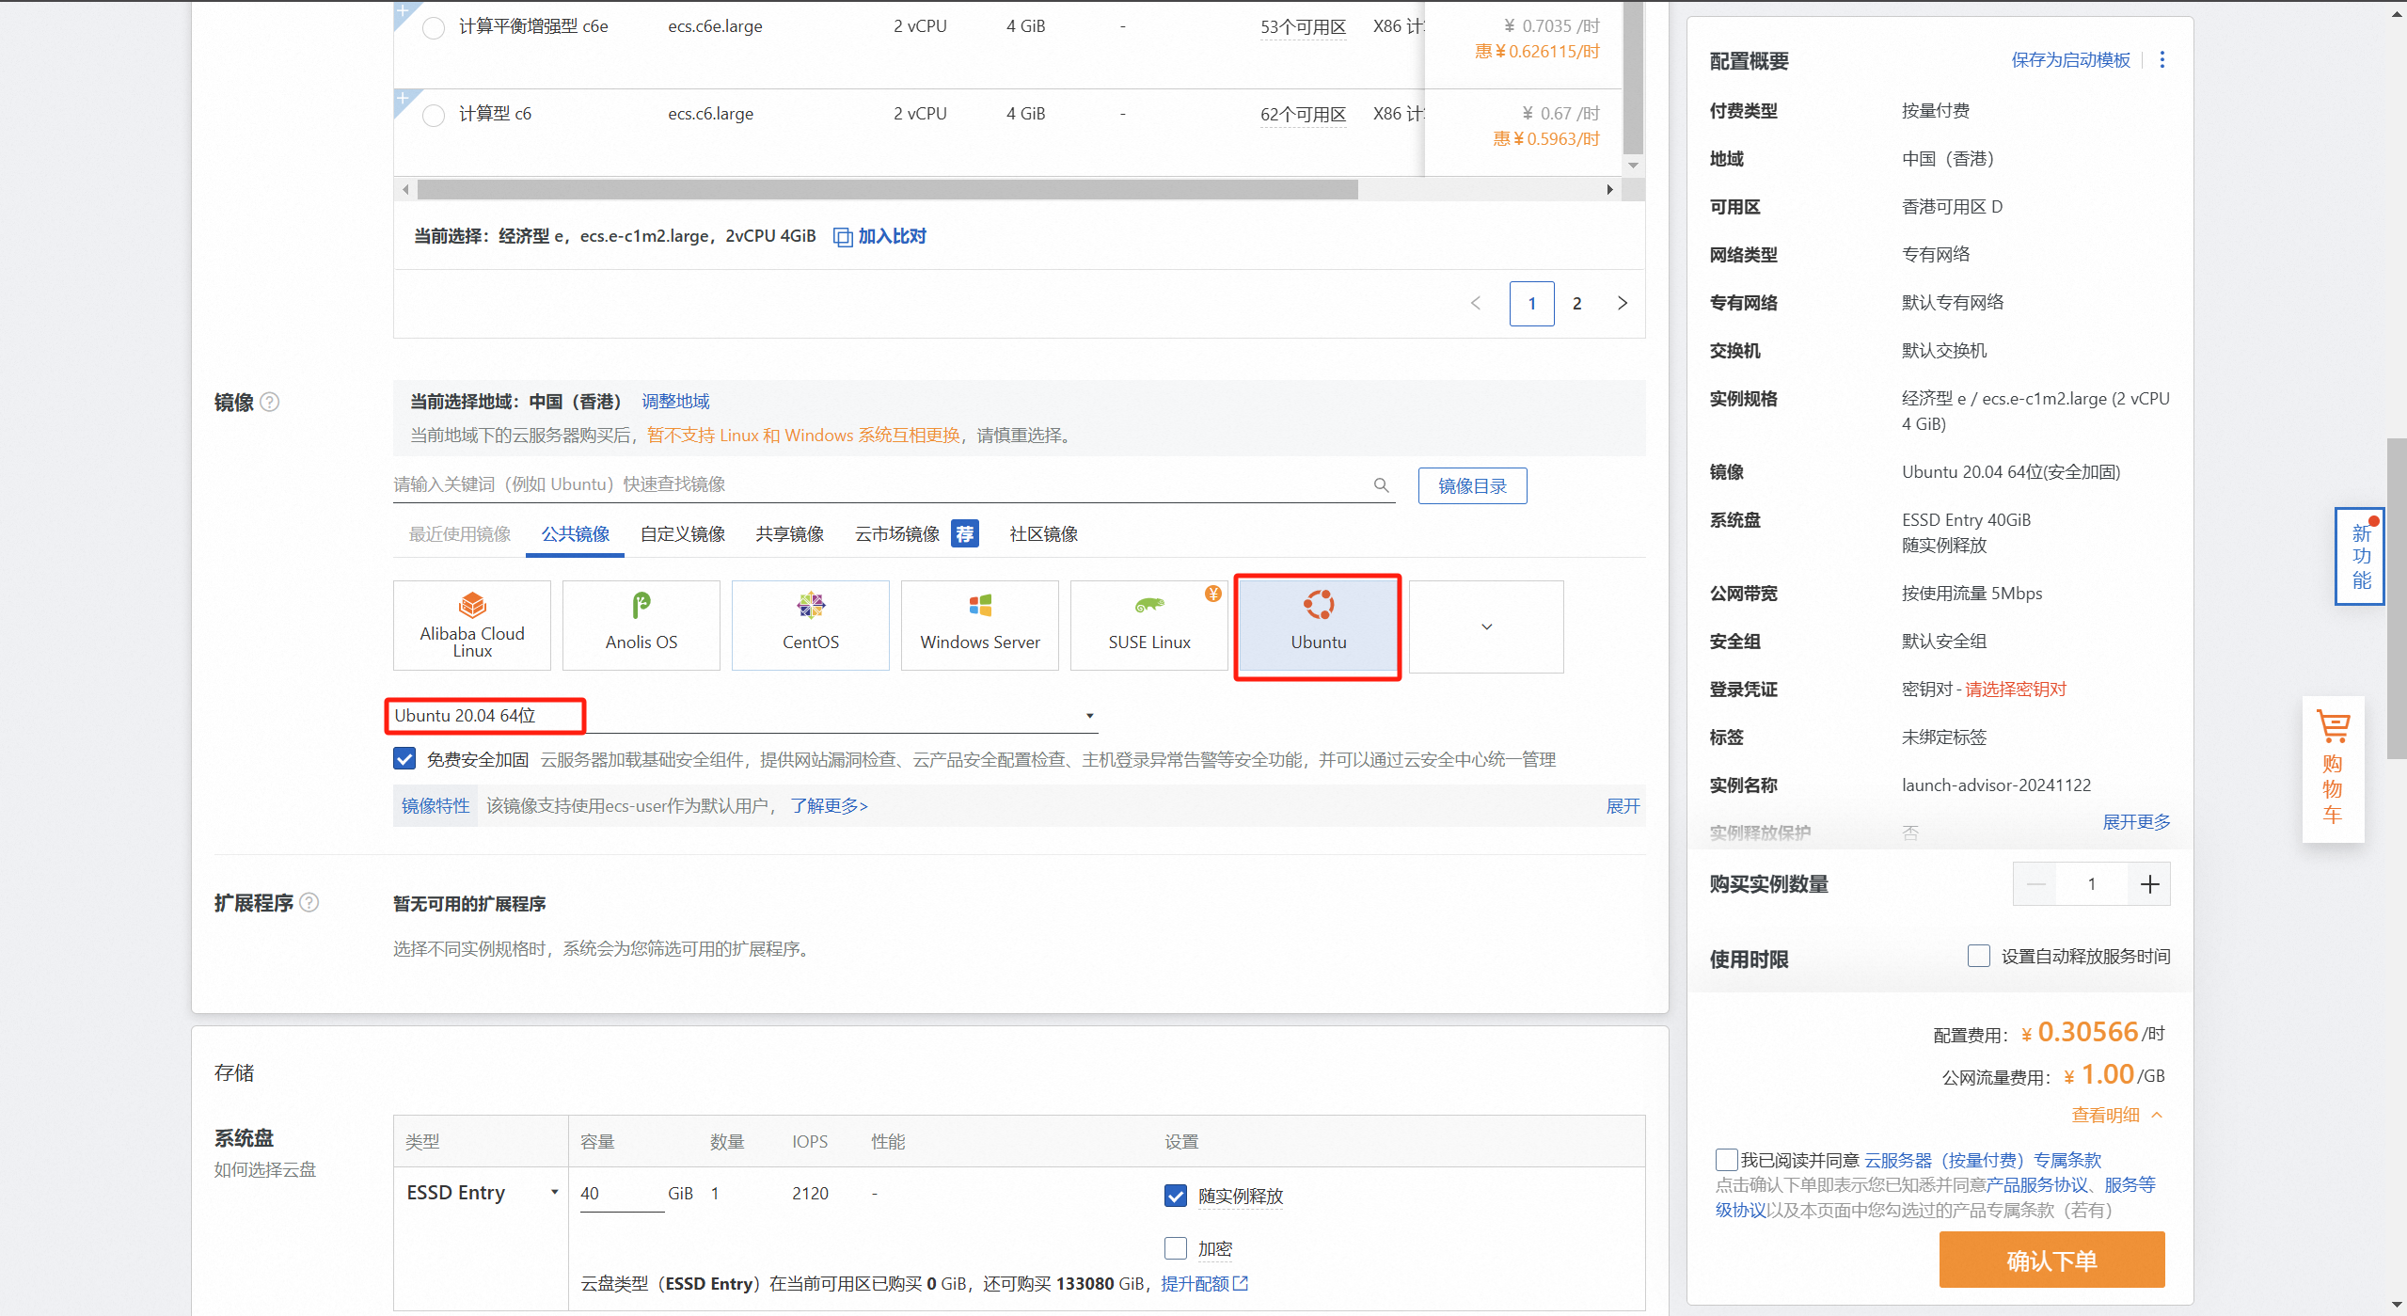Select the Windows Server image tile

(980, 625)
